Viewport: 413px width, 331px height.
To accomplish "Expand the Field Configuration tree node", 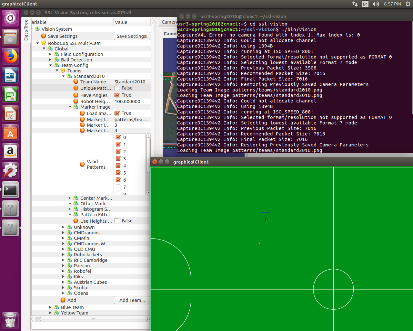I will click(x=50, y=54).
